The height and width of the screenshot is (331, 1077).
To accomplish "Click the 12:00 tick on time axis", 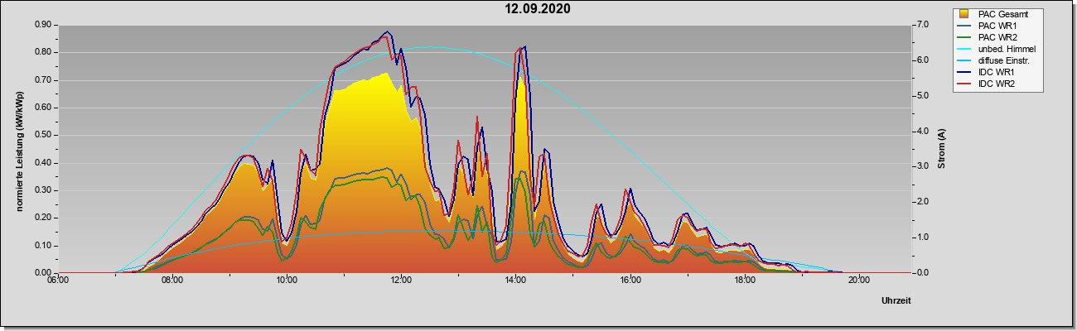I will click(401, 281).
